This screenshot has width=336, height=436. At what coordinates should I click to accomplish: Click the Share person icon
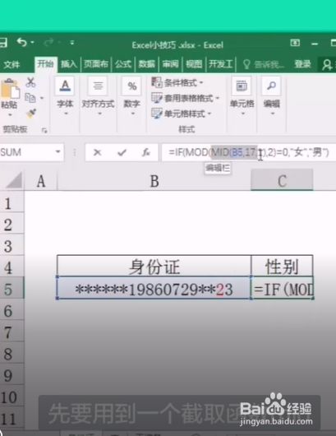pyautogui.click(x=327, y=65)
